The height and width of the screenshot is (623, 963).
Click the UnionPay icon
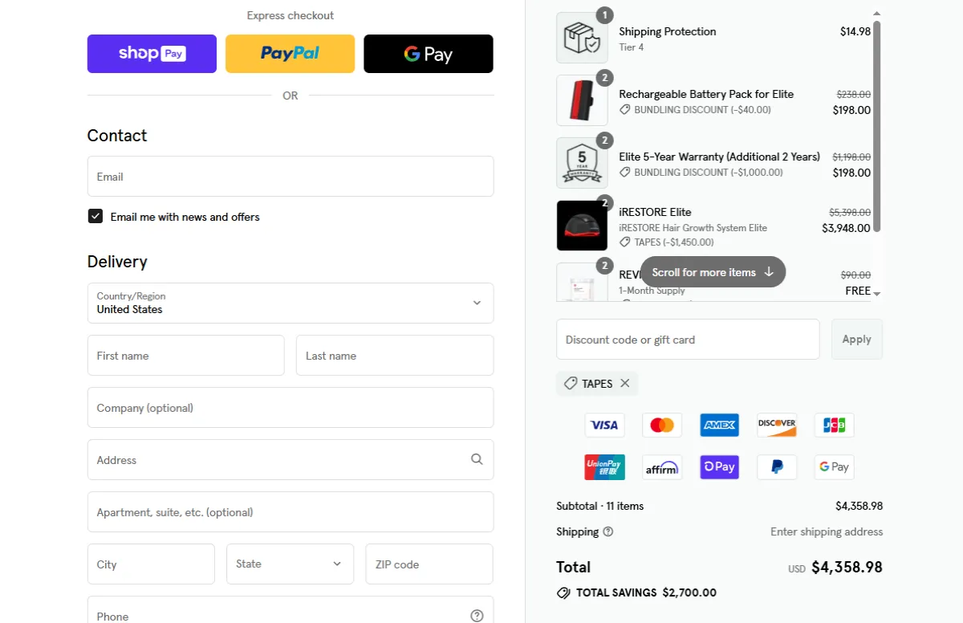pos(605,467)
